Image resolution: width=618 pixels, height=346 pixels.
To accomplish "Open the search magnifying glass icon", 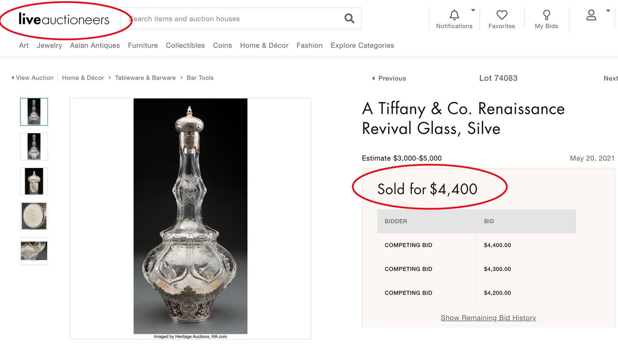I will [348, 18].
